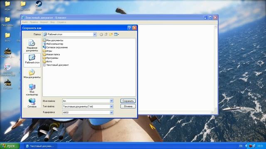This screenshot has width=266, height=149.
Task: Open the Формат menu in Notepad
Action: pyautogui.click(x=44, y=22)
